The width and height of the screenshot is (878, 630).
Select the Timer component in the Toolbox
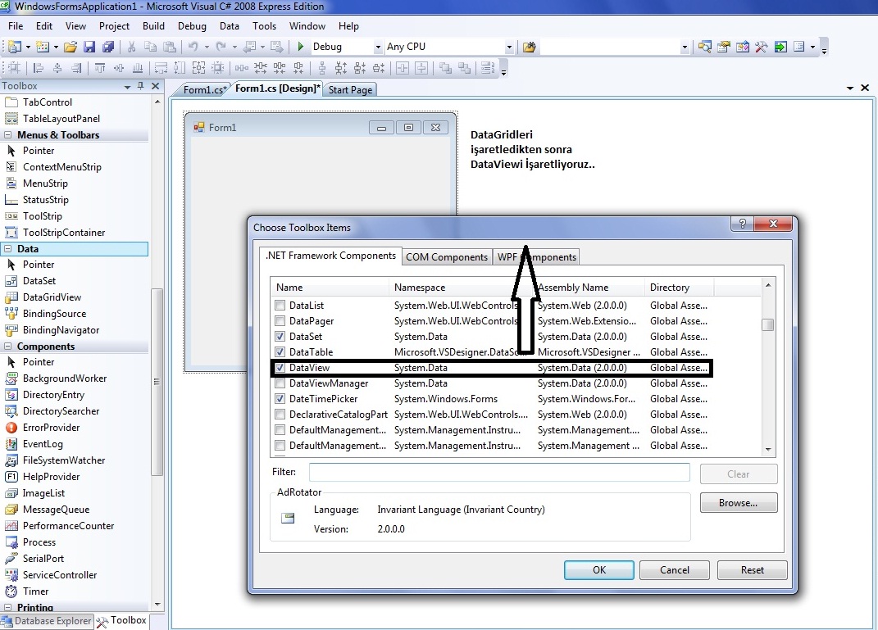[x=35, y=591]
